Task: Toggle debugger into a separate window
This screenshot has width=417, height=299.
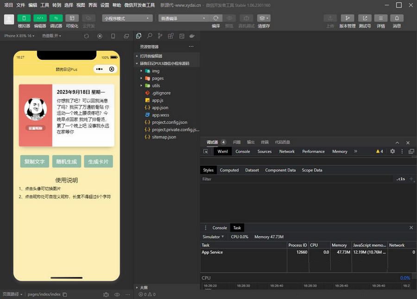Action: 411,151
